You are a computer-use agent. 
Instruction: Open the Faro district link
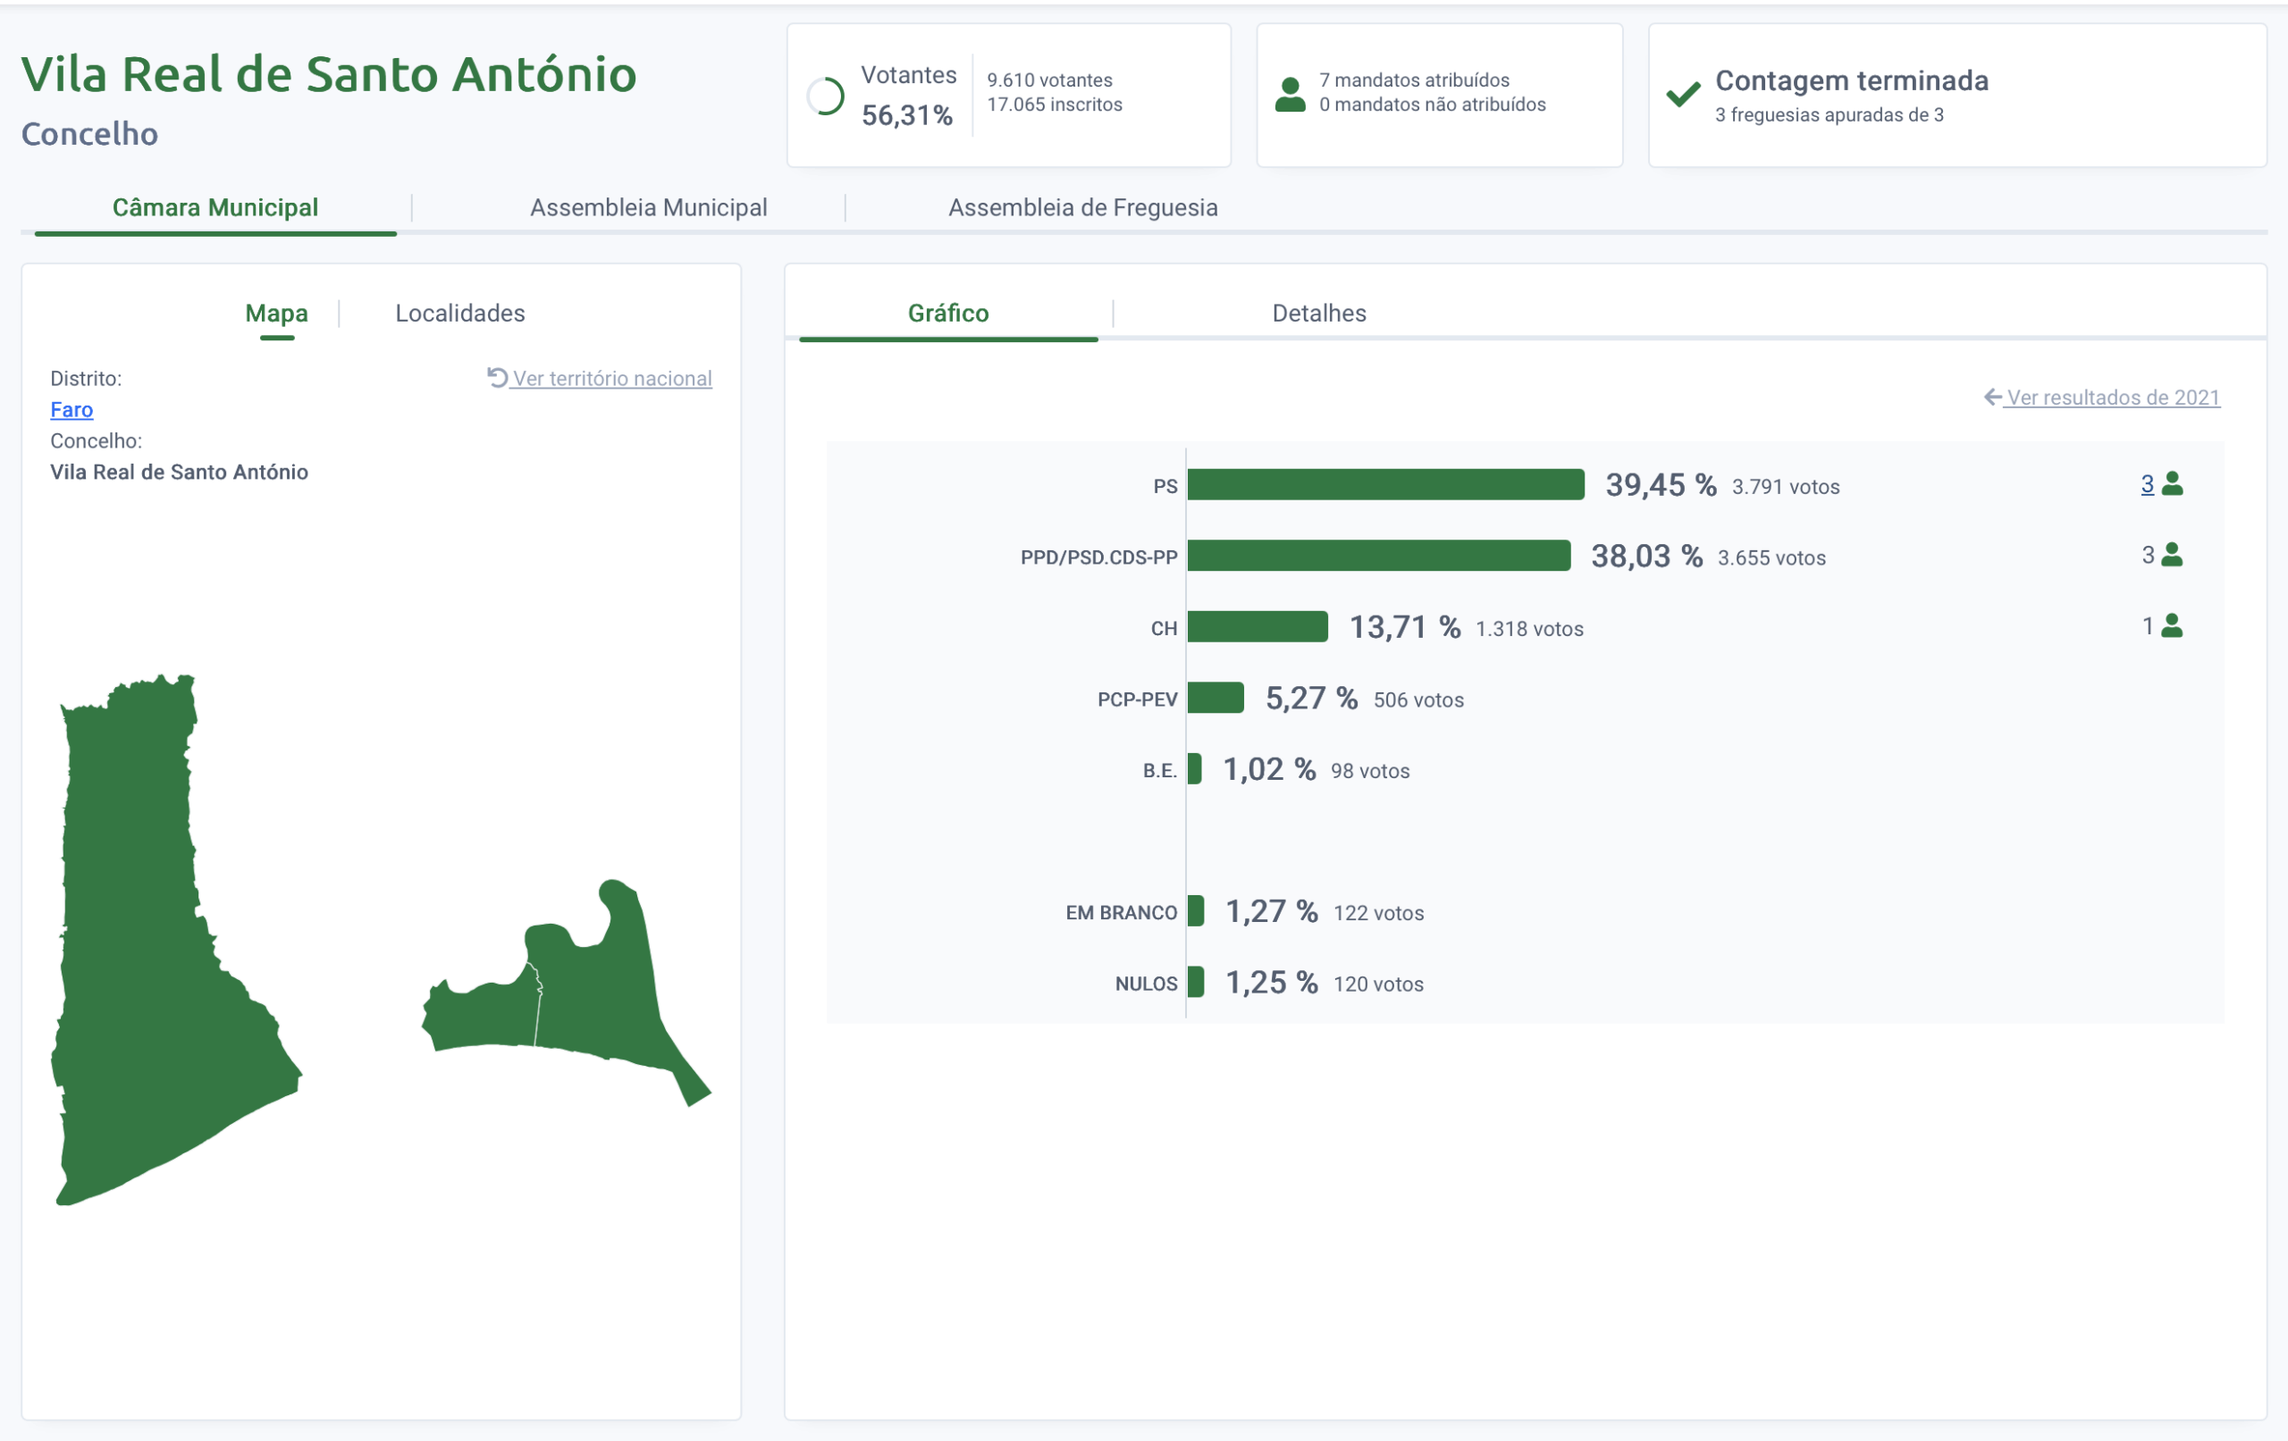pos(71,409)
